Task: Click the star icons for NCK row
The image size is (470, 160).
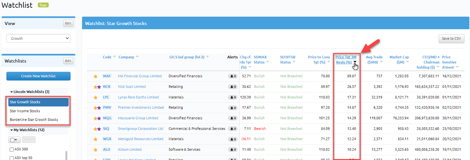Action: click(x=97, y=87)
